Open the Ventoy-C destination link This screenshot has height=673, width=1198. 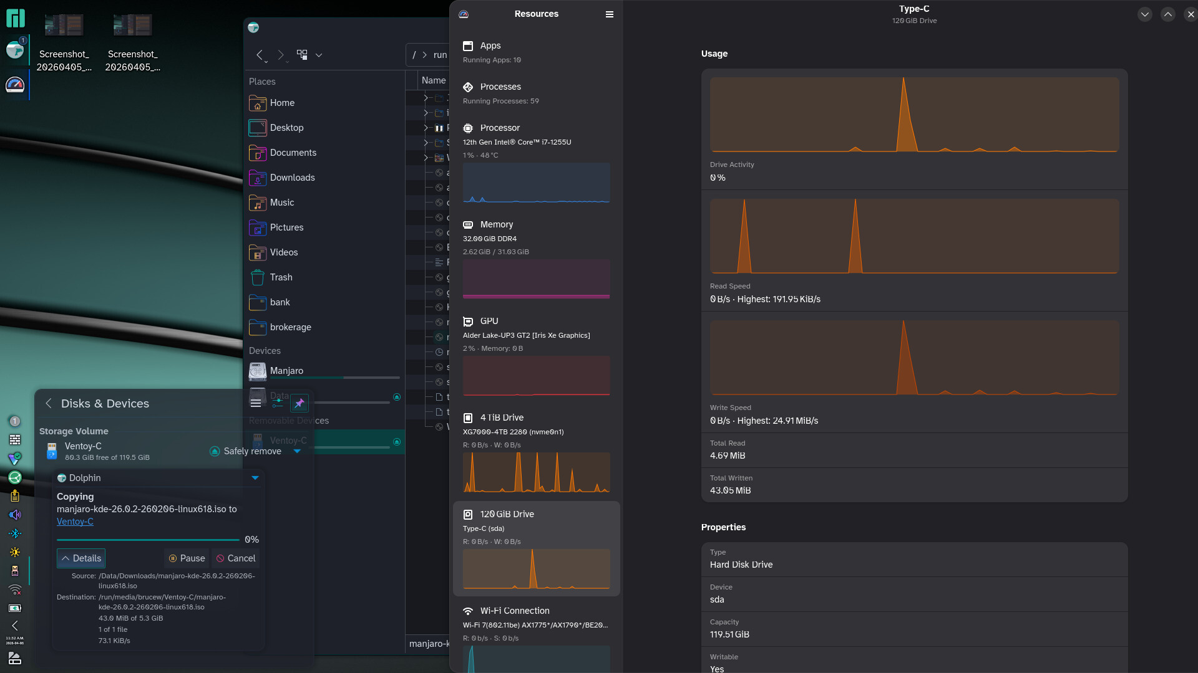point(75,522)
